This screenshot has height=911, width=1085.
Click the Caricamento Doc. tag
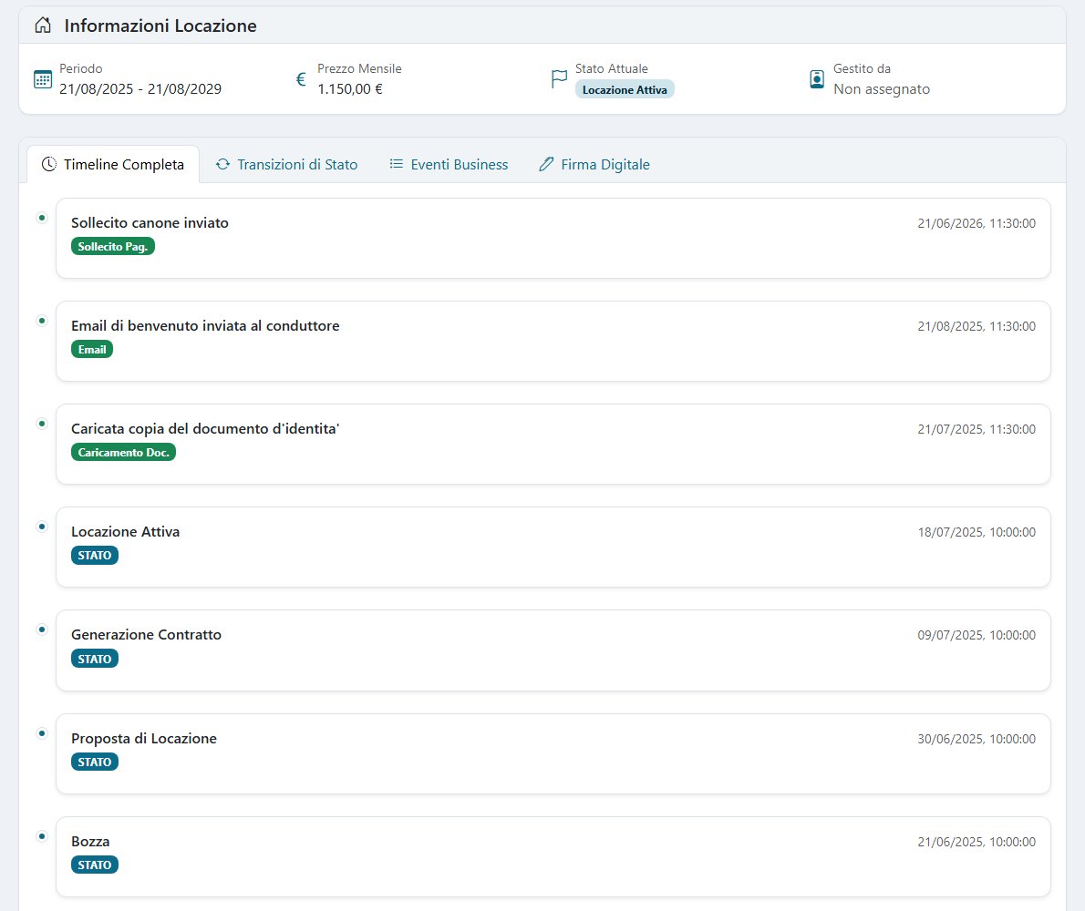coord(123,453)
